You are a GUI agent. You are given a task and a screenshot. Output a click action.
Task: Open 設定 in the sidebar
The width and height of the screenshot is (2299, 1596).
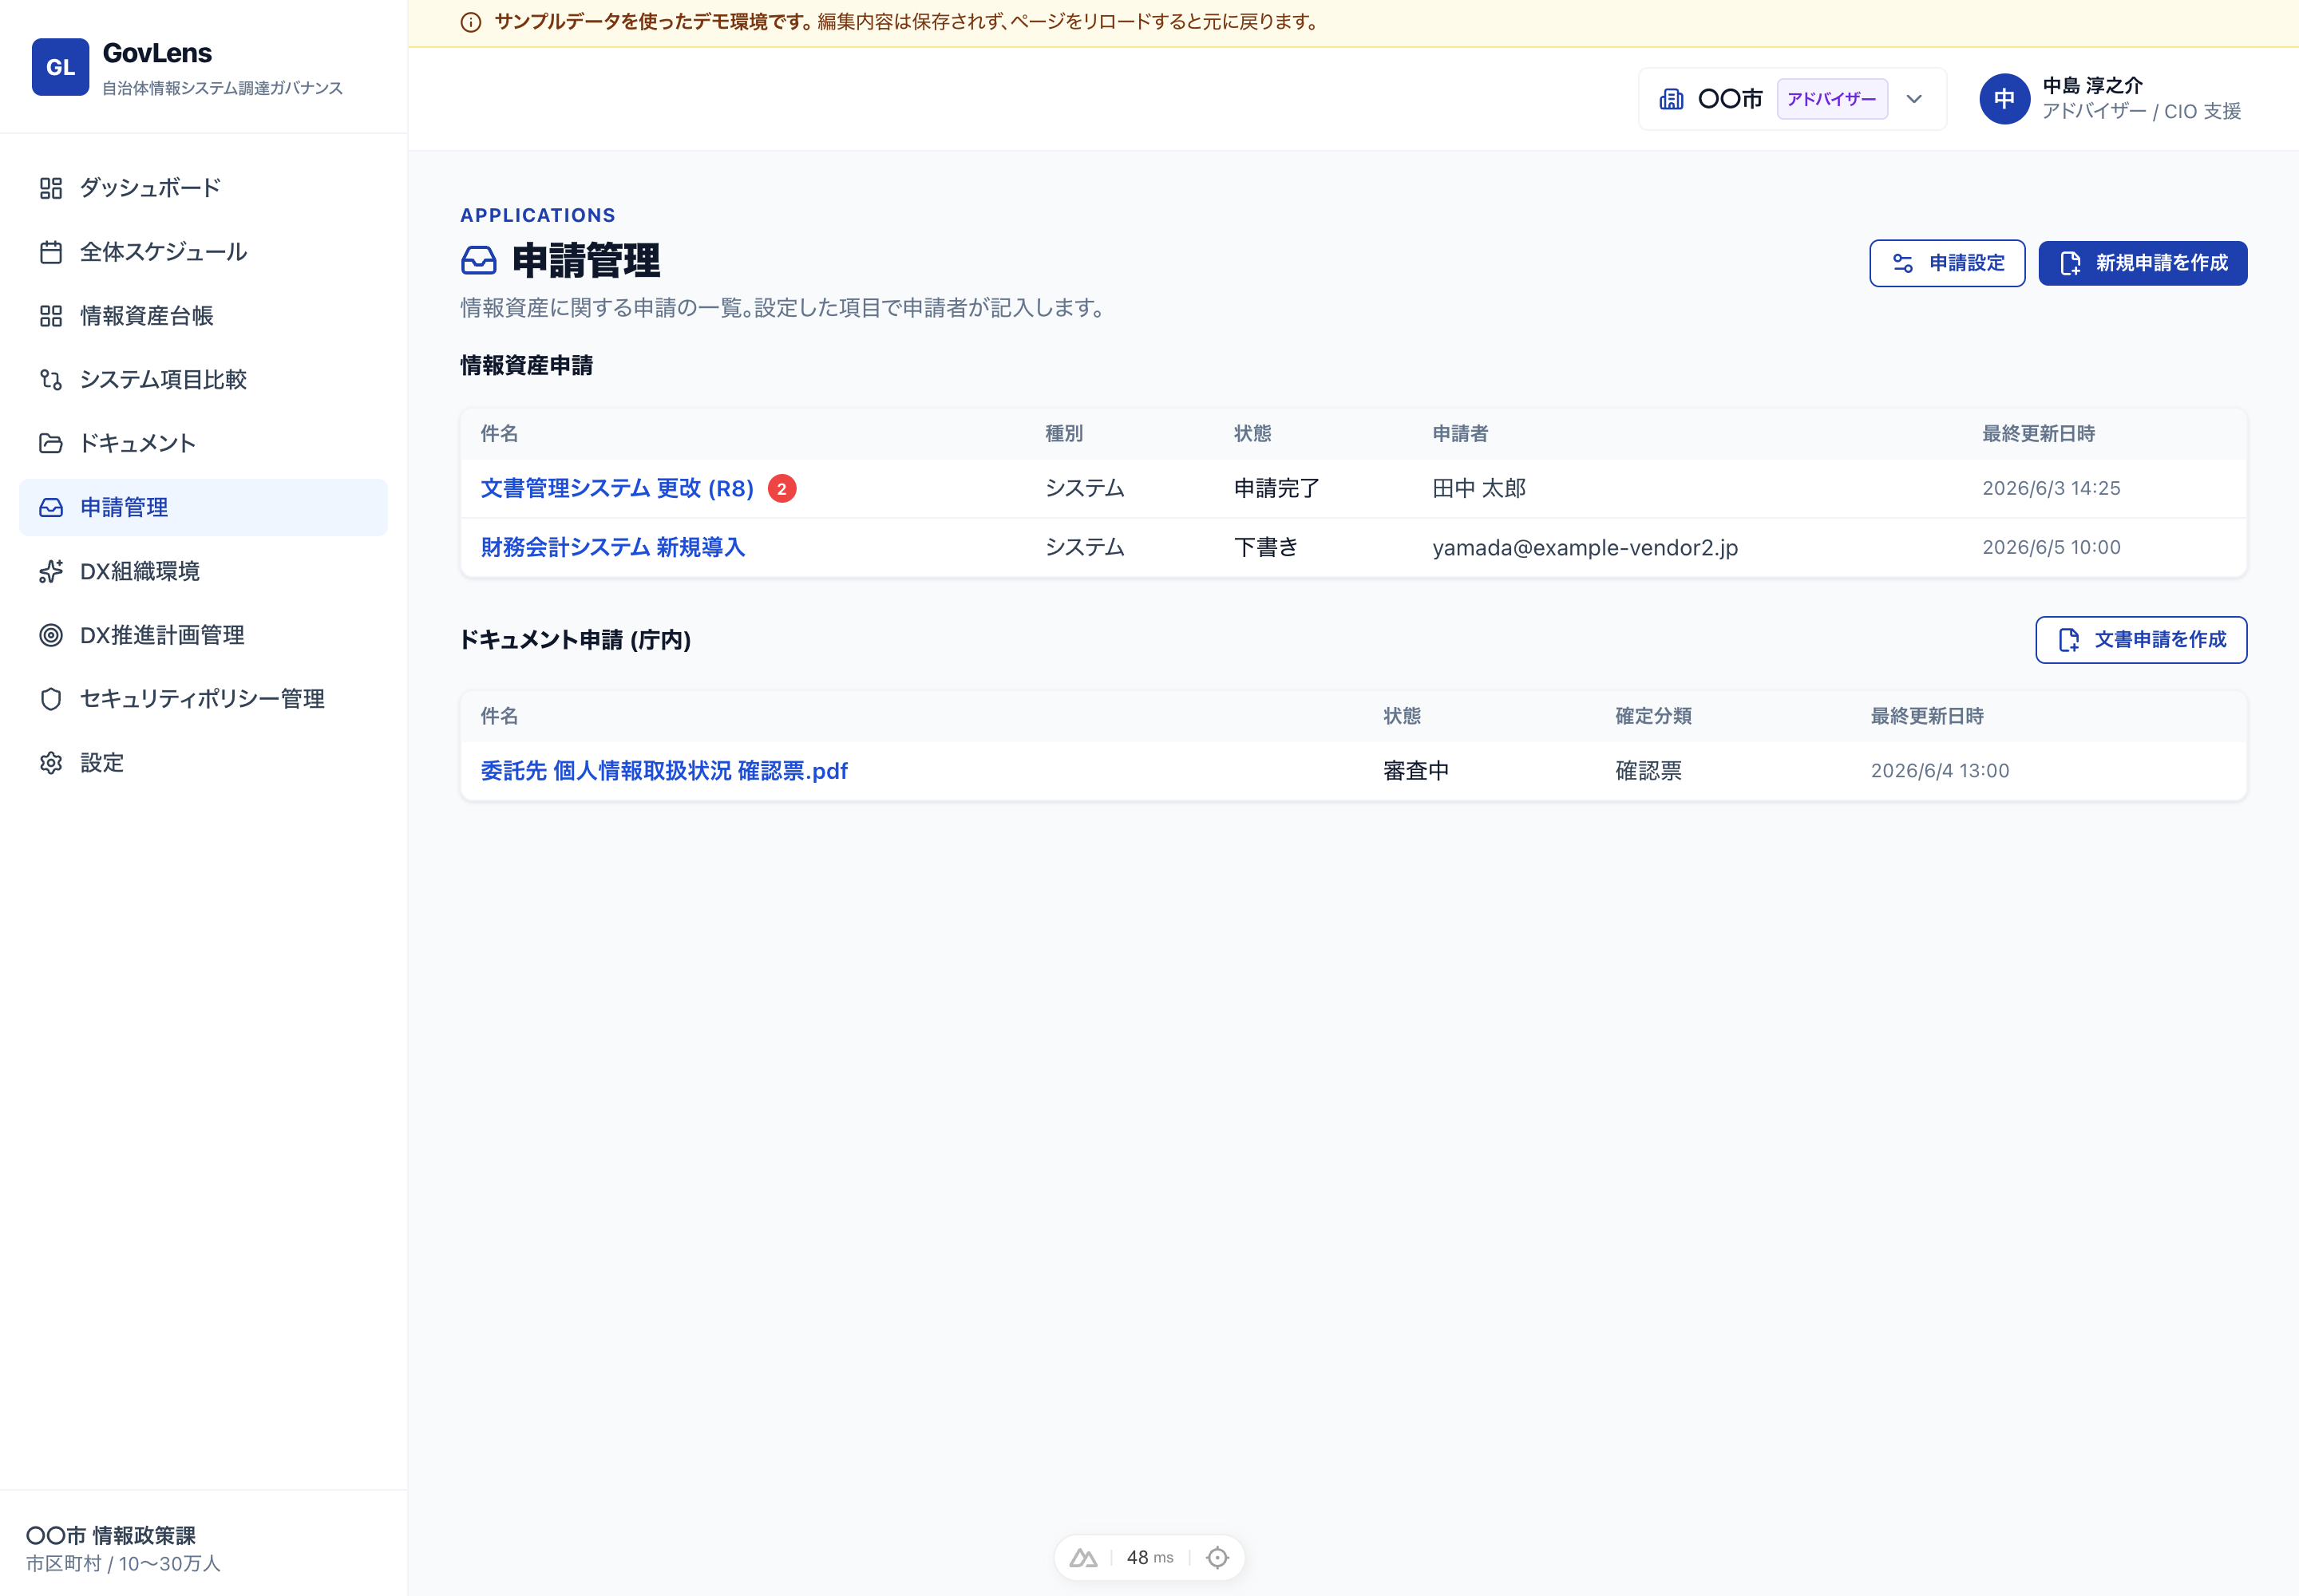pyautogui.click(x=203, y=763)
